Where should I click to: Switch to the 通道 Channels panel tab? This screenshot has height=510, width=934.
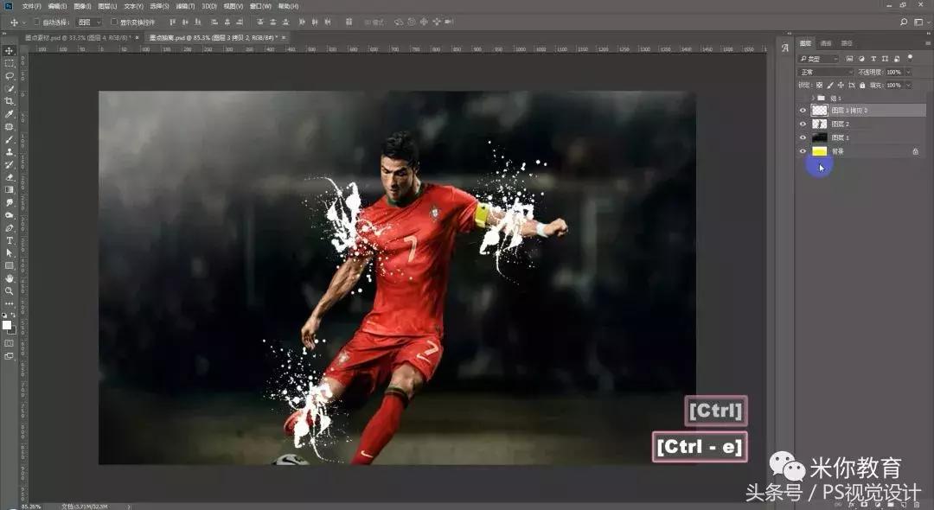coord(826,43)
